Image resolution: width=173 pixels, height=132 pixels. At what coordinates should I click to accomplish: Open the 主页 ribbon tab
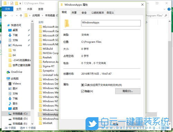19,9
